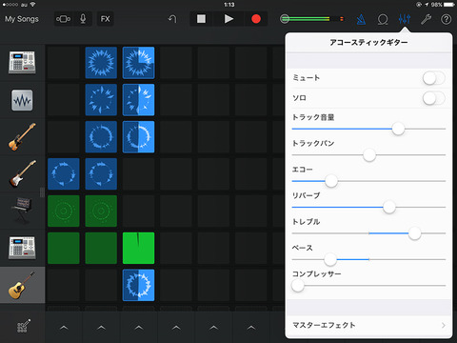Select the electric guitar track icon
This screenshot has width=457, height=343.
pyautogui.click(x=22, y=174)
